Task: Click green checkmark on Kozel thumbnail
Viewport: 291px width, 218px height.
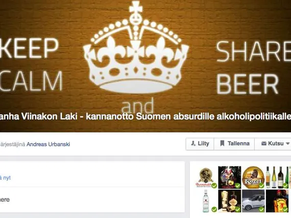Action: tap(261, 185)
